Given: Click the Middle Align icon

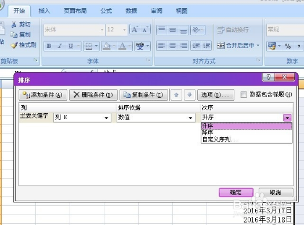Looking at the screenshot, I should (x=172, y=30).
